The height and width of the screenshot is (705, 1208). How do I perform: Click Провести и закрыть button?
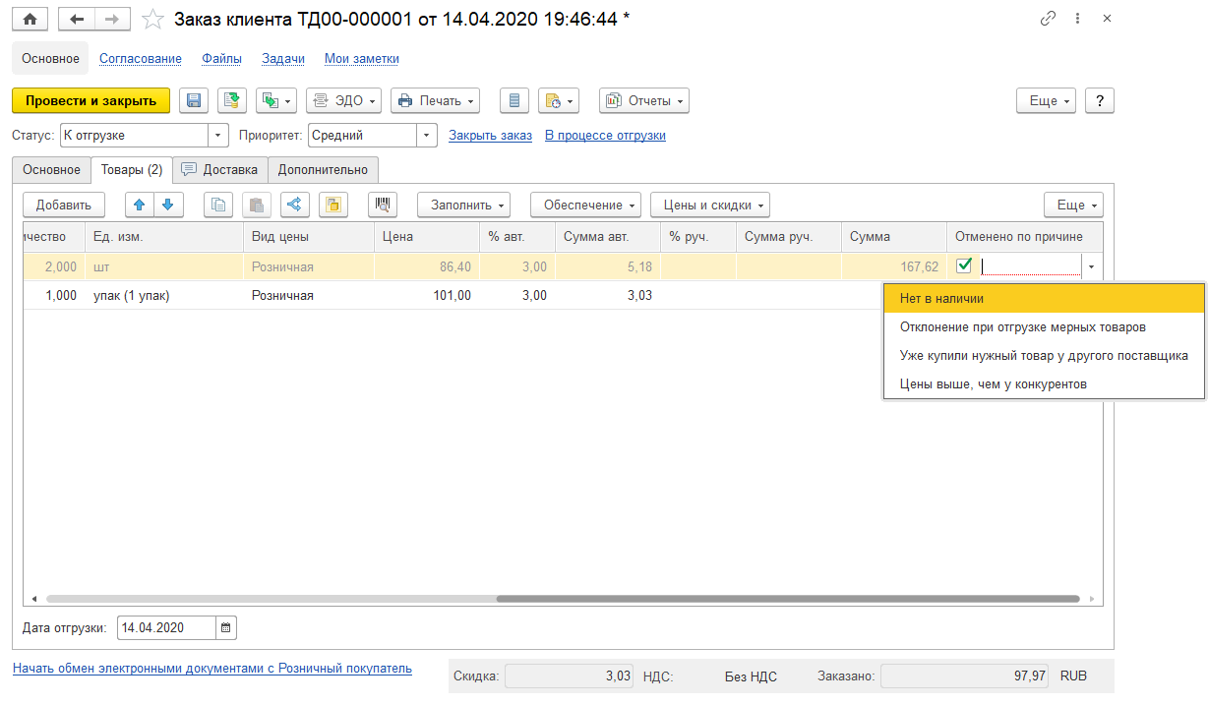(91, 100)
